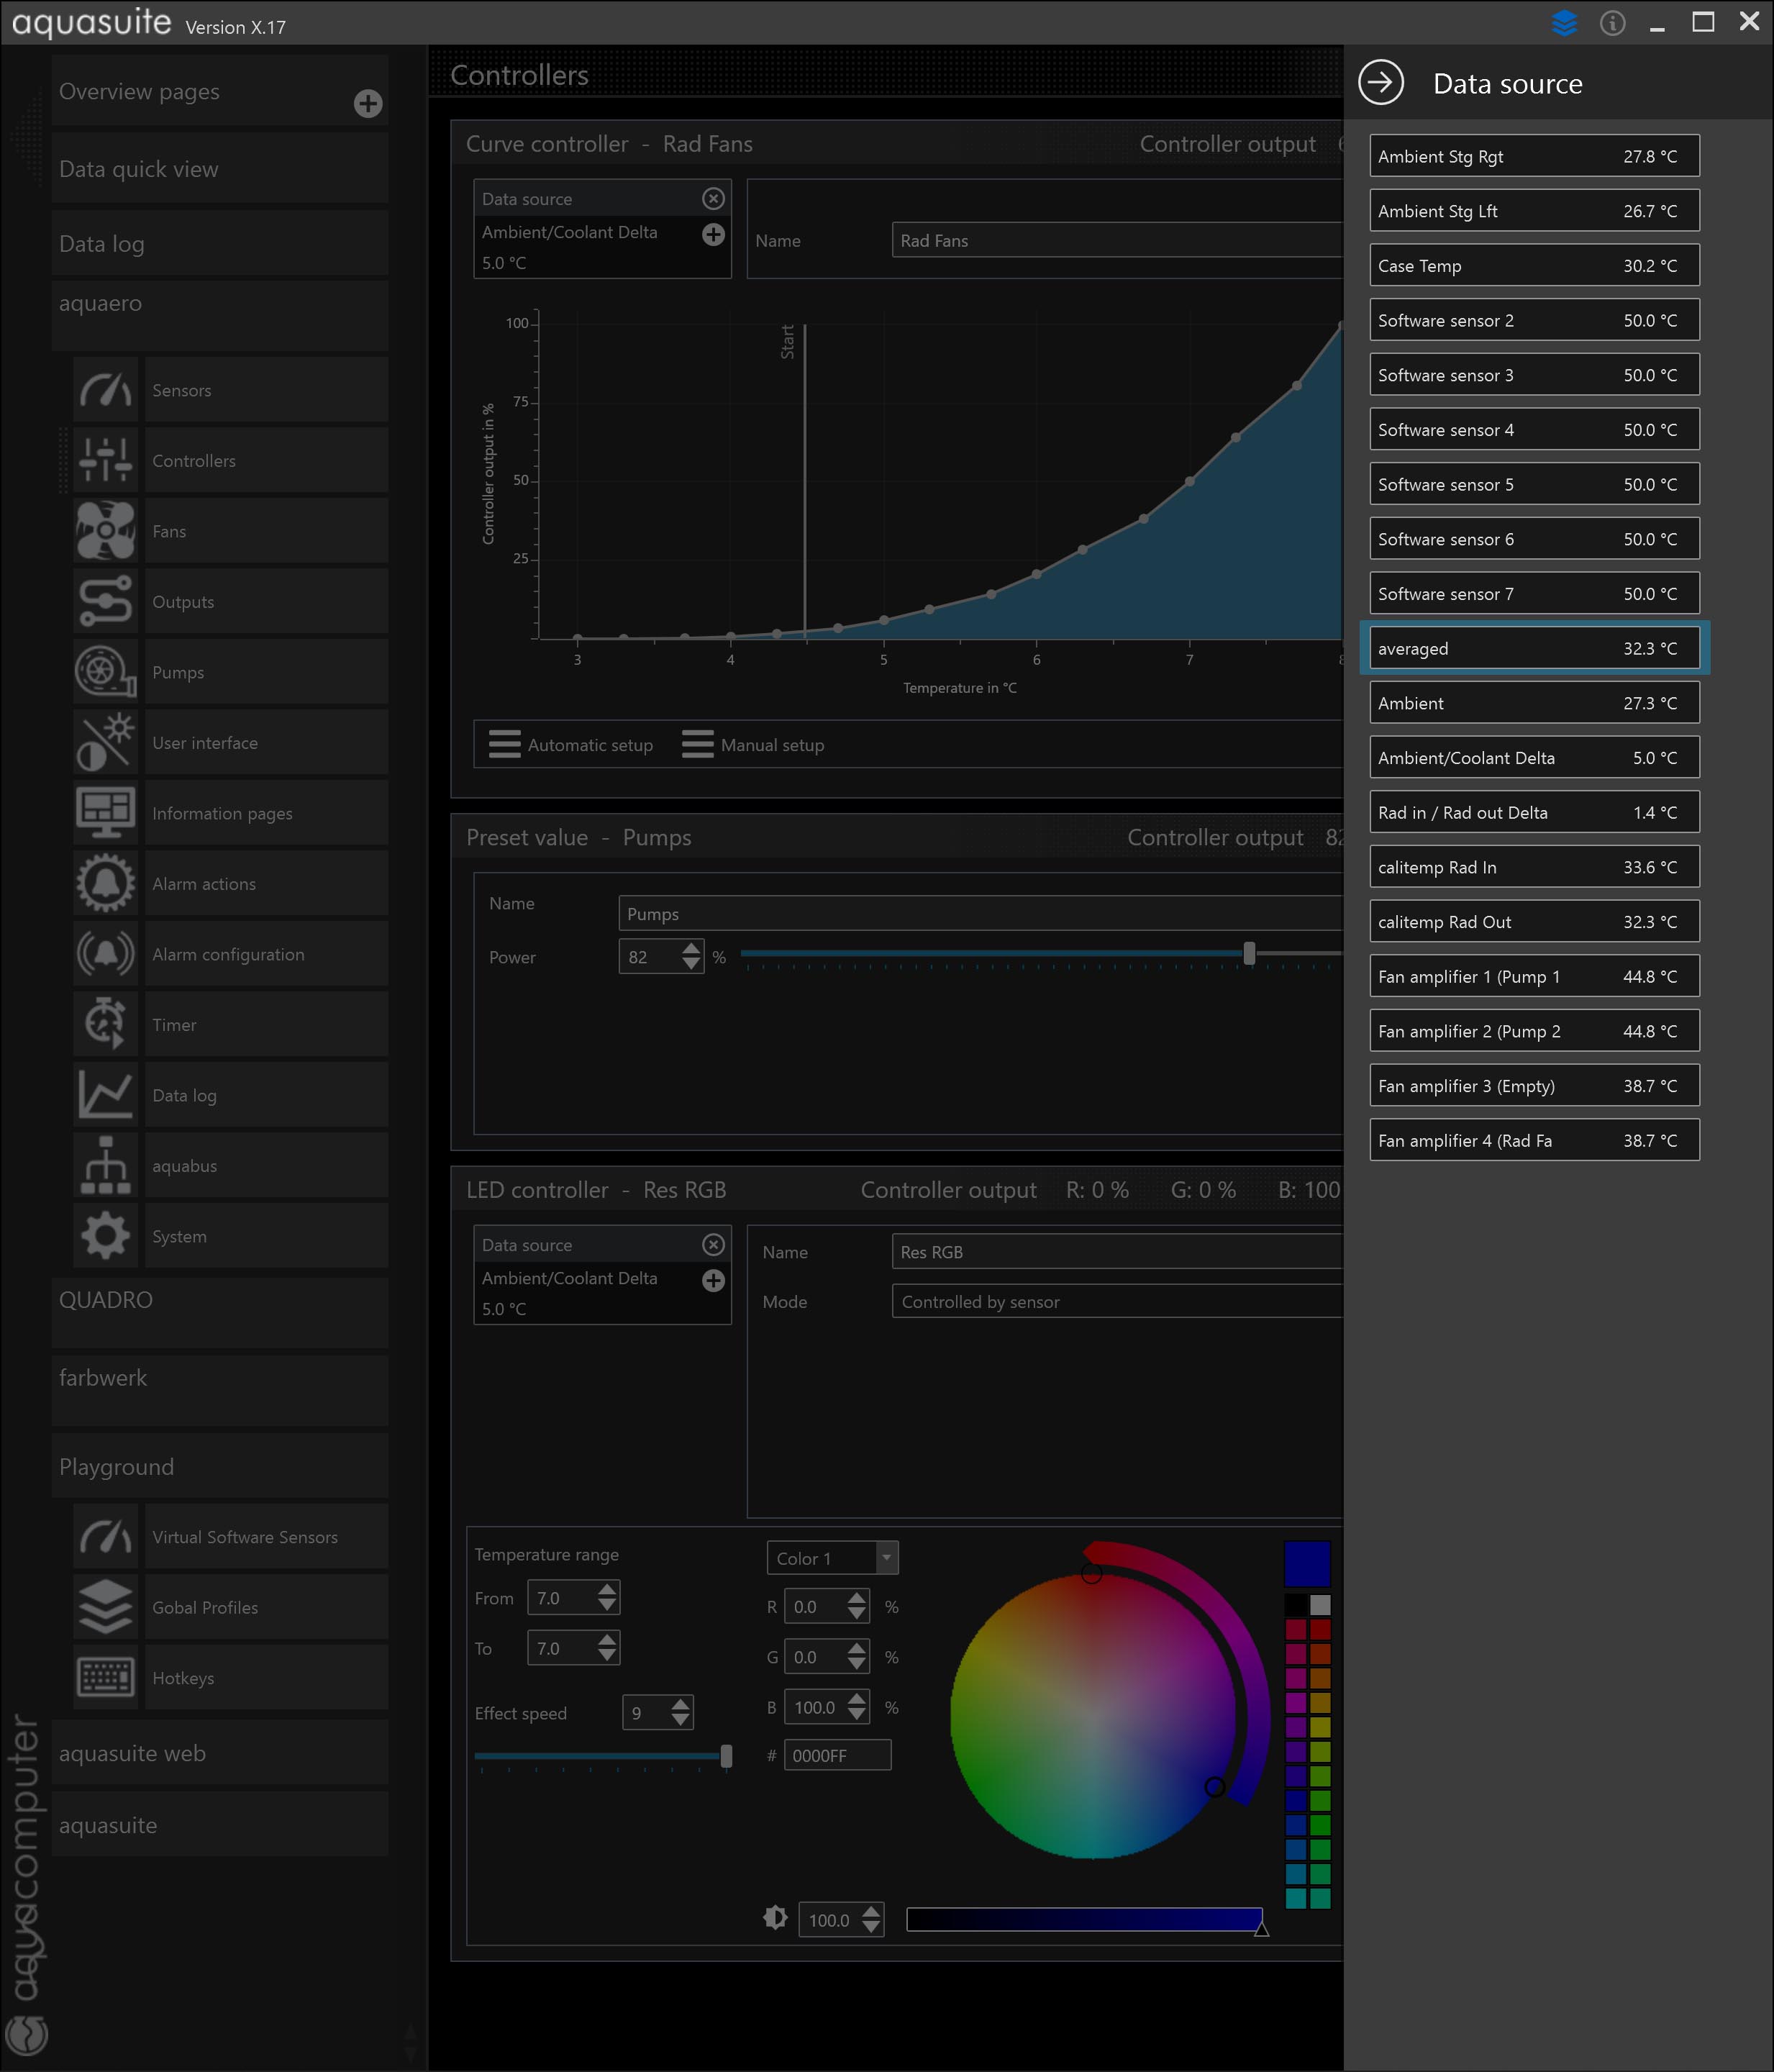This screenshot has width=1774, height=2072.
Task: Open the Sensors gauge icon under aquaero
Action: point(105,389)
